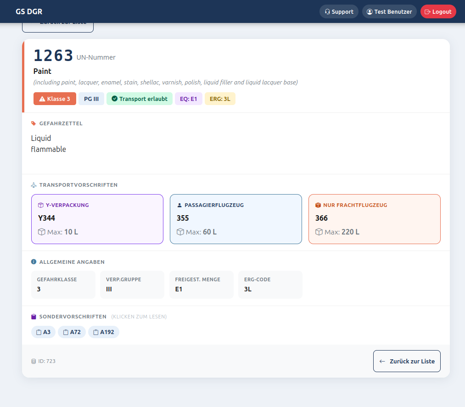
Task: Click the exit icon in Logout button
Action: click(427, 12)
